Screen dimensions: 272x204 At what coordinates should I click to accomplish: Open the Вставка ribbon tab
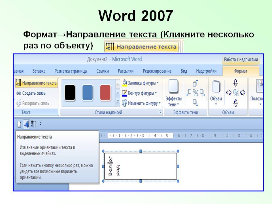coord(39,71)
